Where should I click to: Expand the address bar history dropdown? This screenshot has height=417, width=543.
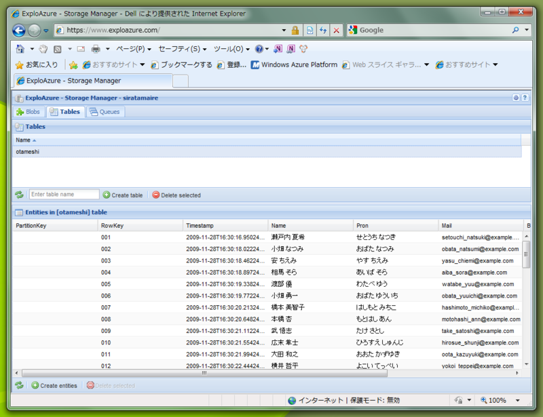(284, 30)
